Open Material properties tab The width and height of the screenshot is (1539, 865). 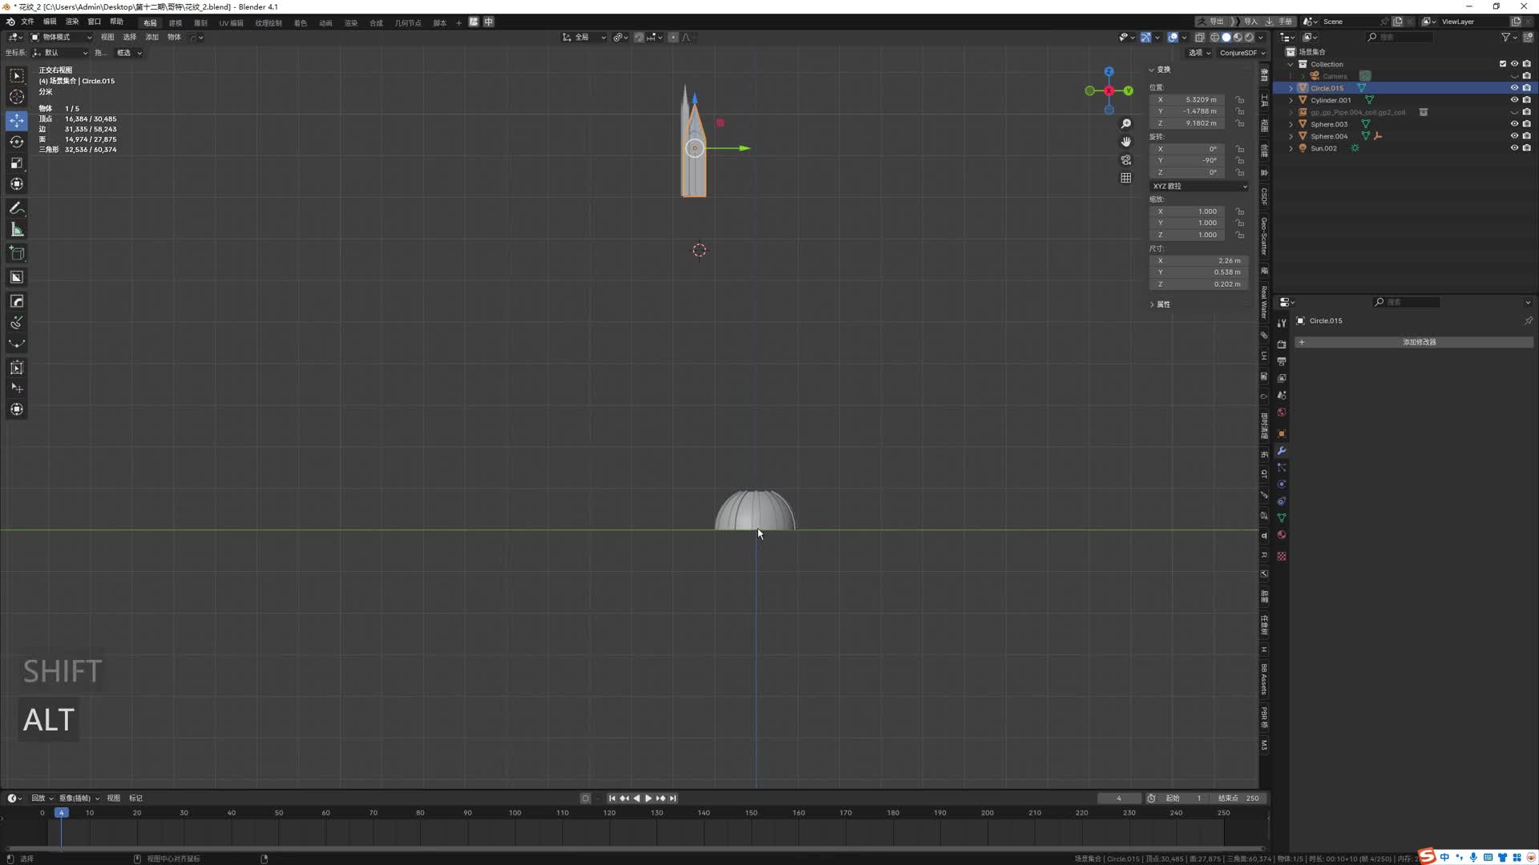click(x=1282, y=535)
